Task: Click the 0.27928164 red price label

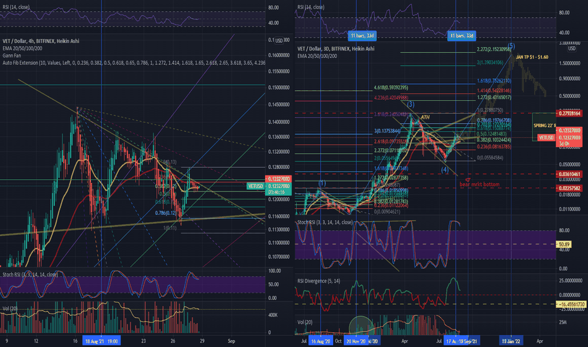Action: pyautogui.click(x=570, y=114)
